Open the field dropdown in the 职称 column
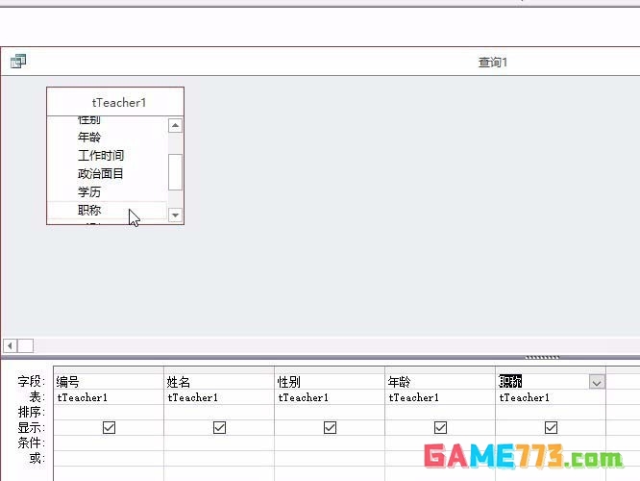This screenshot has width=640, height=481. click(597, 383)
